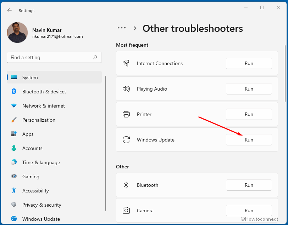Click the Other troubleshooters page title
This screenshot has height=225, width=288.
193,29
